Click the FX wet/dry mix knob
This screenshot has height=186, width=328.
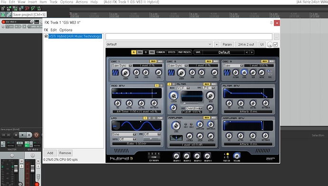(270, 45)
